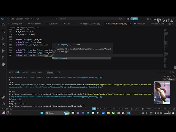Click errors and warnings status indicator
Viewport: 176px width, 132px height.
(x=10, y=109)
